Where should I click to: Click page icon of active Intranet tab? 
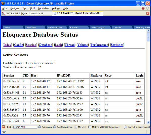pos(55,13)
